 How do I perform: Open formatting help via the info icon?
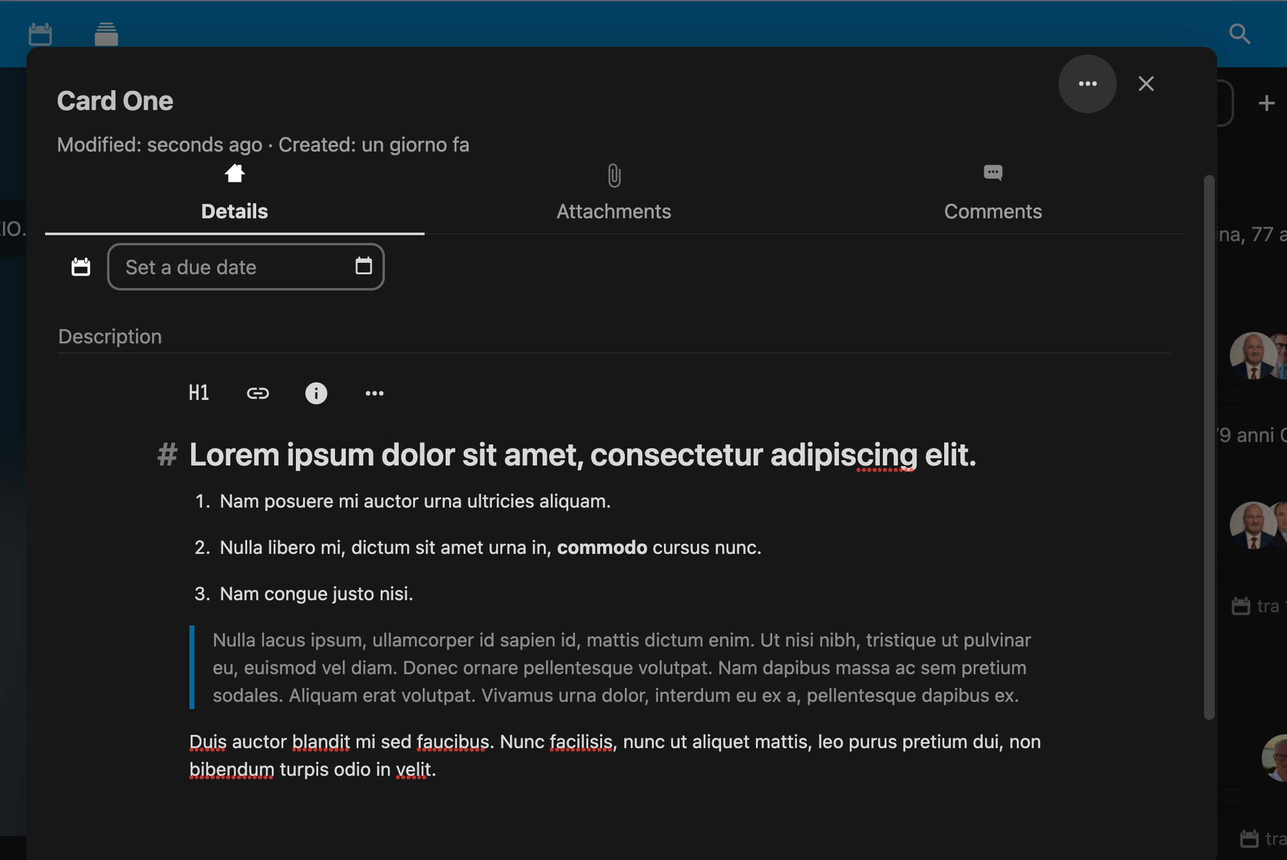316,393
